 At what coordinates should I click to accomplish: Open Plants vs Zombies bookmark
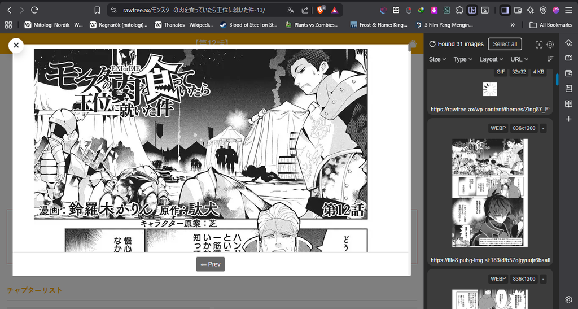pos(312,25)
